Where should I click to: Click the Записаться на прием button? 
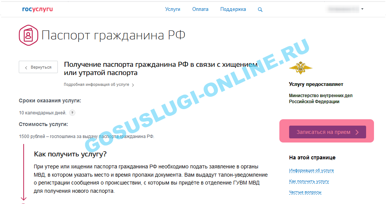(x=327, y=132)
